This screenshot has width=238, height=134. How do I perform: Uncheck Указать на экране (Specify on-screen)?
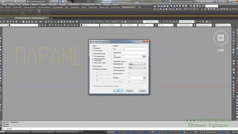tap(93, 69)
